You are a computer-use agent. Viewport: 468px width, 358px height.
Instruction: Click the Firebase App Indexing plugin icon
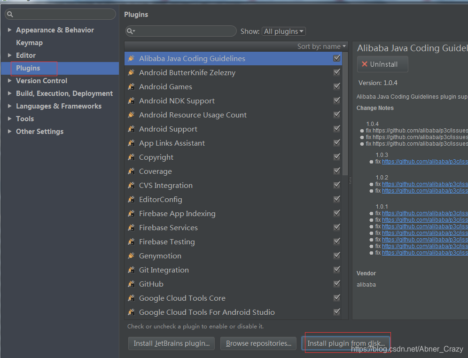tap(131, 213)
